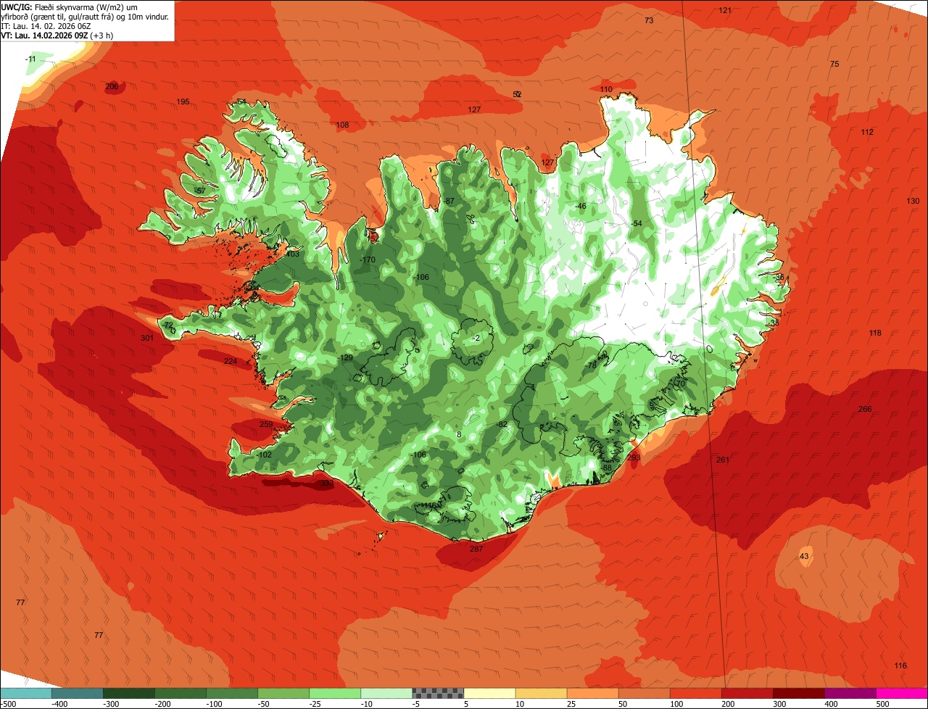The height and width of the screenshot is (709, 928).
Task: Click the dark red 300 to 400 legend swatch
Action: pos(799,693)
